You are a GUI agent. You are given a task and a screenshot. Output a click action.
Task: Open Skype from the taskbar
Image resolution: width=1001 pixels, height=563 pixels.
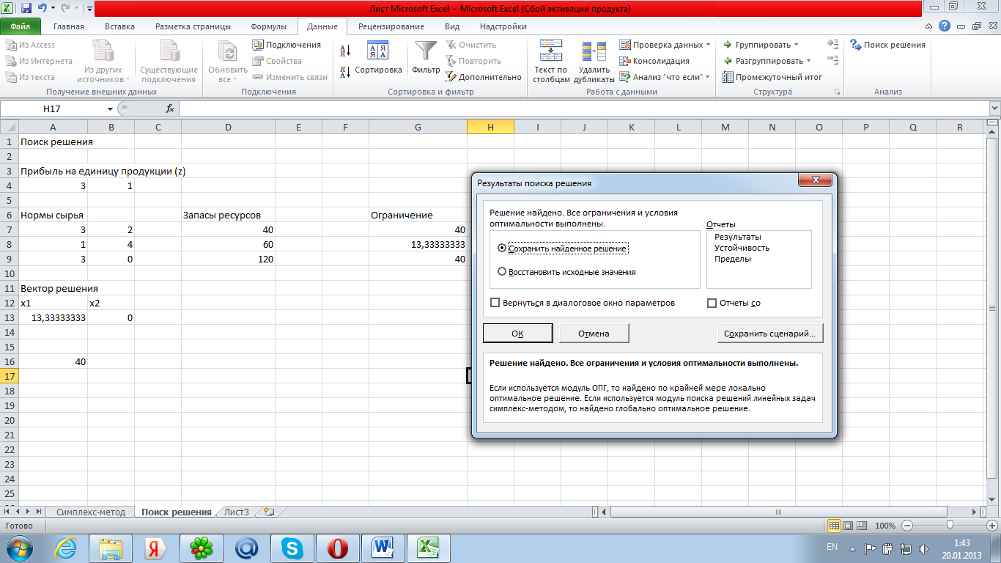(x=293, y=548)
